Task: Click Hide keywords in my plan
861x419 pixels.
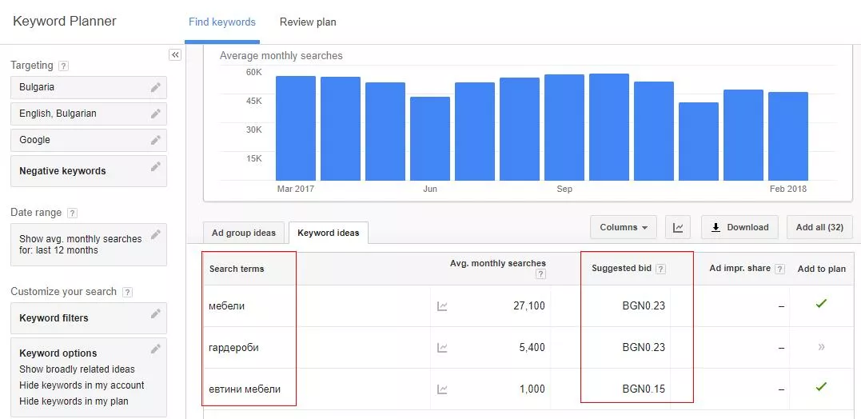Action: (74, 401)
